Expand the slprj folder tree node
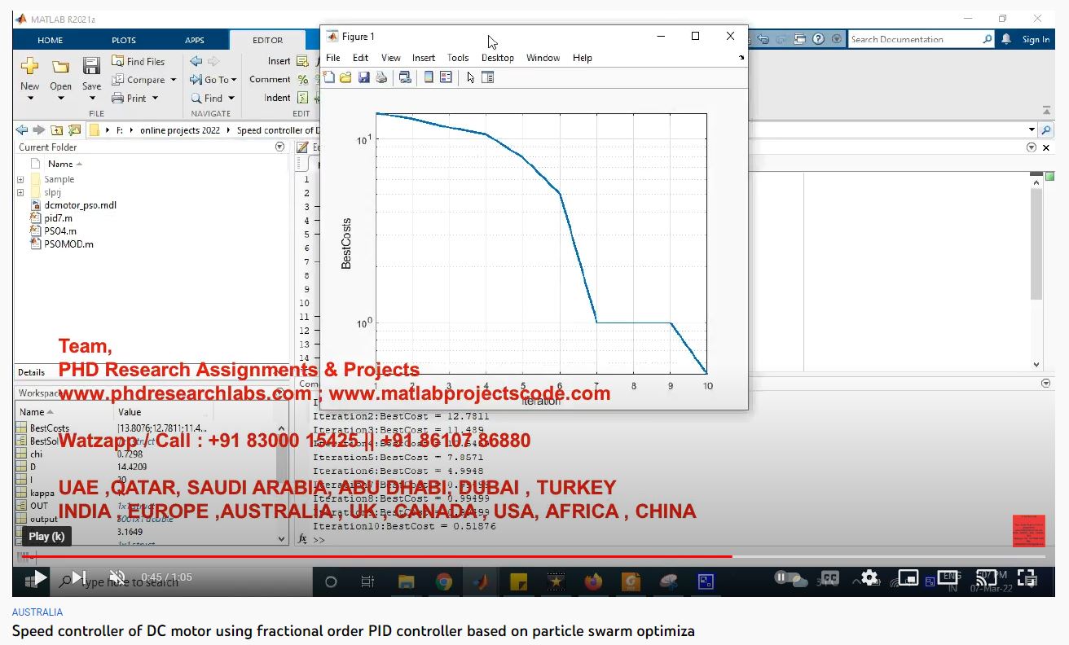 (x=20, y=192)
